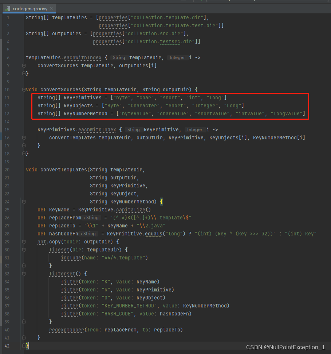Click the replaceFrom variable on line 26
Viewport: 331px width, 354px height.
click(65, 218)
